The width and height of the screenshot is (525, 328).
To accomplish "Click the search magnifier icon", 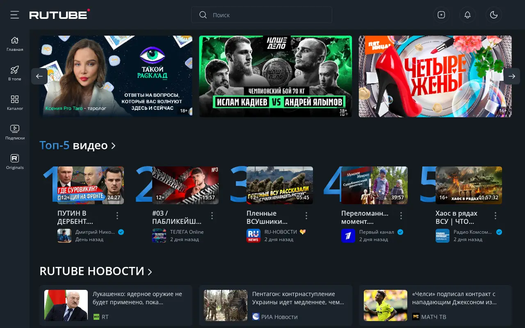I will click(203, 15).
